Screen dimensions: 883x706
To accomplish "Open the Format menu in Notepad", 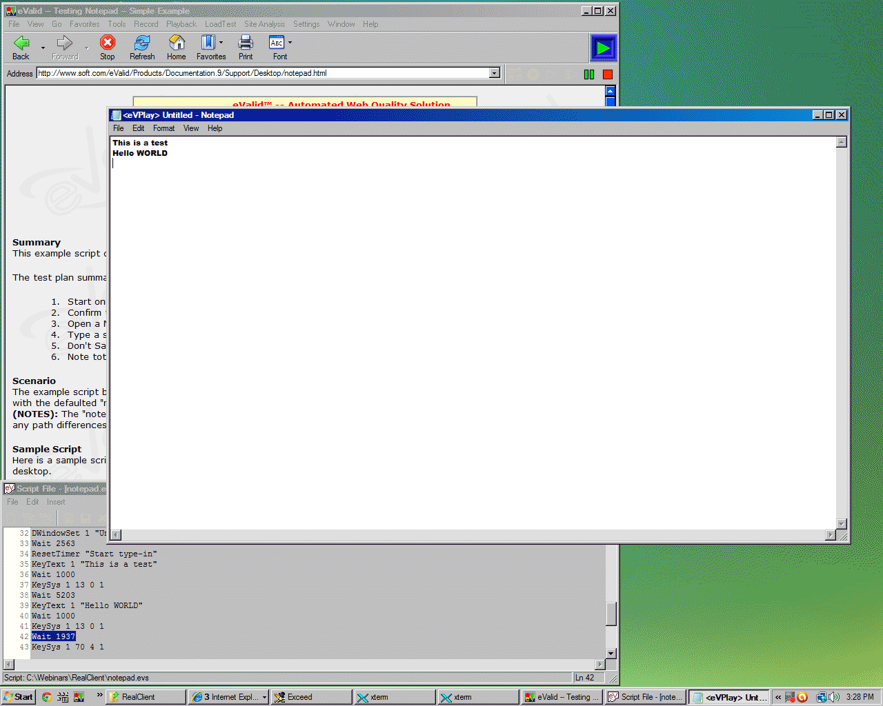I will tap(163, 128).
